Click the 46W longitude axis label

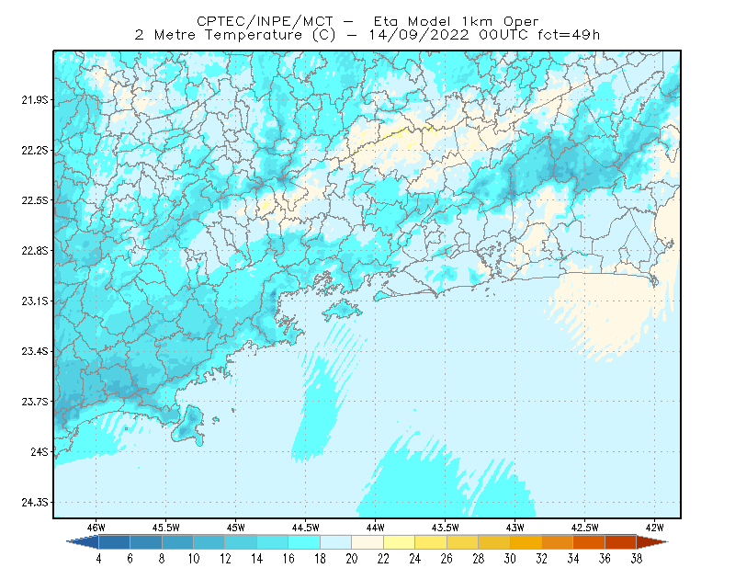point(96,528)
